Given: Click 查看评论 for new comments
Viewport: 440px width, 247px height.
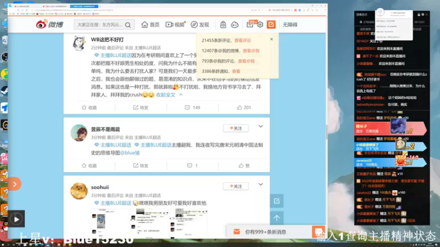Looking at the screenshot, I should 243,40.
